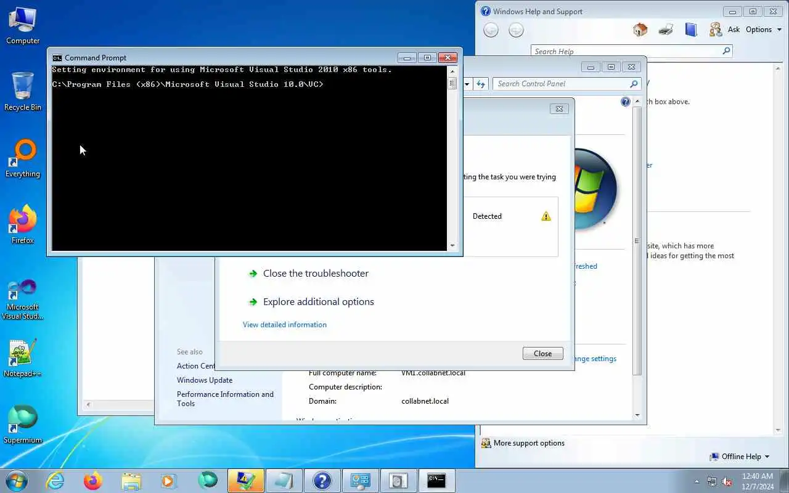Open Browse Help book icon
Viewport: 789px width, 493px height.
691,29
